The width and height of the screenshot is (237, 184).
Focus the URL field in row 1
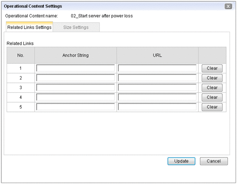coord(157,68)
